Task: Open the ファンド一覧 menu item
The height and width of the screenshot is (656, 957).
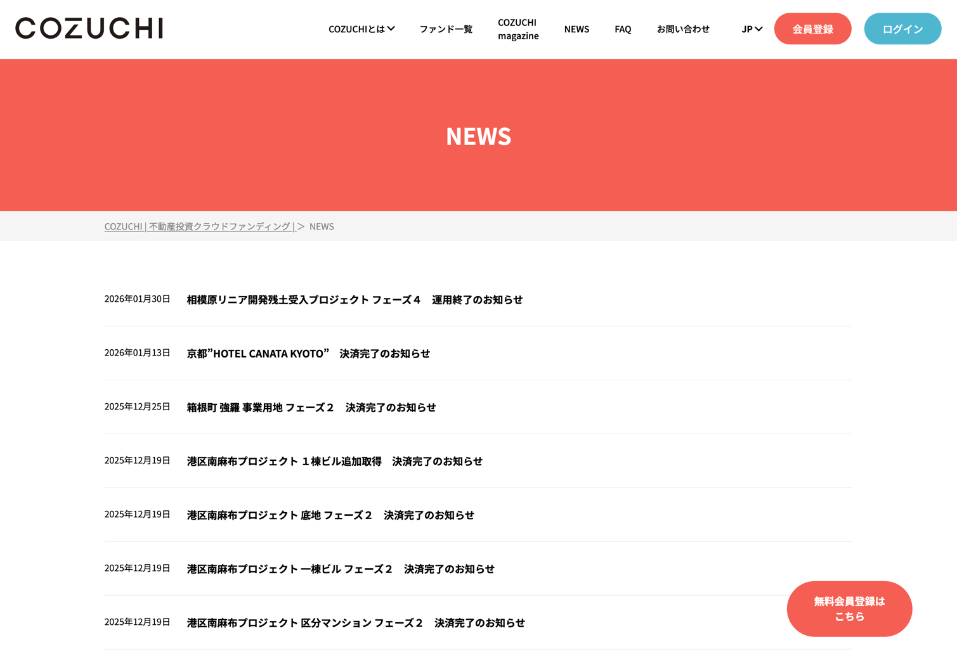Action: (446, 29)
